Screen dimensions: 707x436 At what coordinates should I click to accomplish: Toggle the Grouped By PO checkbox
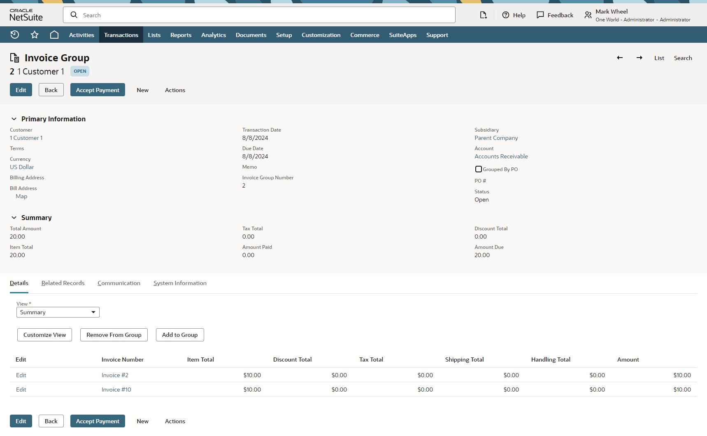pyautogui.click(x=478, y=169)
